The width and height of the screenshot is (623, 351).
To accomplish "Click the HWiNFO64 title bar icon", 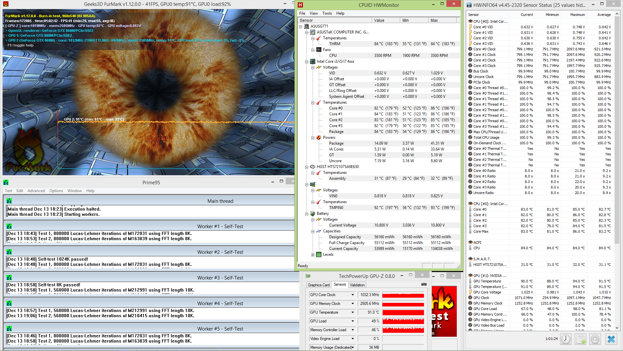I will (x=469, y=5).
